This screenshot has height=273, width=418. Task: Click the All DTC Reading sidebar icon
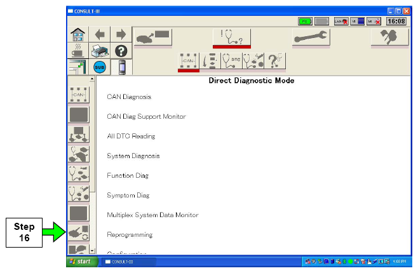(79, 135)
